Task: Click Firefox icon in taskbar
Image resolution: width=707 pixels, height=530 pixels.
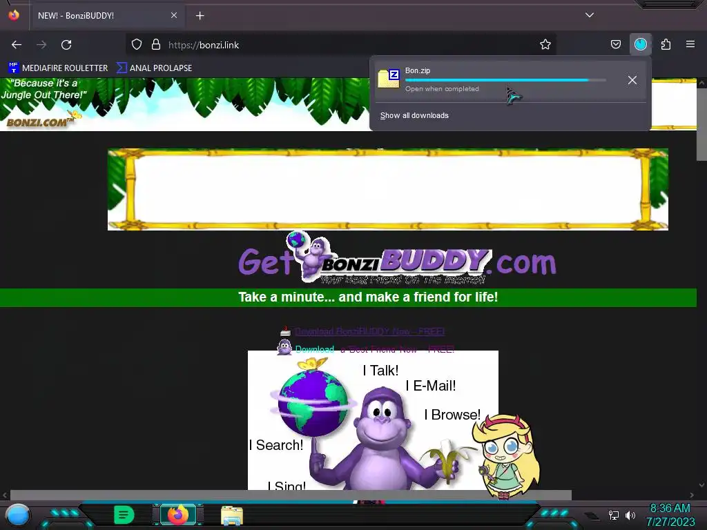Action: pos(178,515)
